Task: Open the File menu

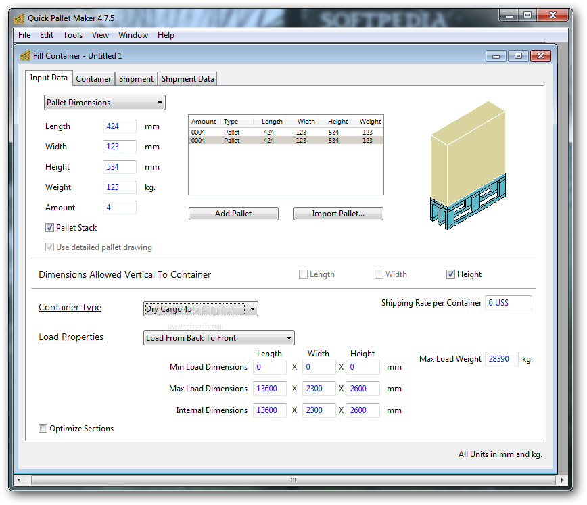Action: (x=24, y=35)
